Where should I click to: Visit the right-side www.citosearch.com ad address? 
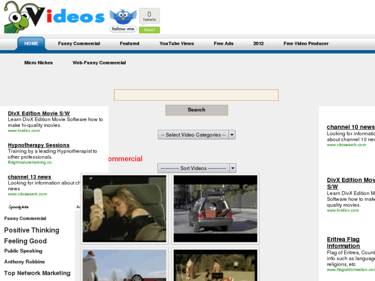pos(347,145)
